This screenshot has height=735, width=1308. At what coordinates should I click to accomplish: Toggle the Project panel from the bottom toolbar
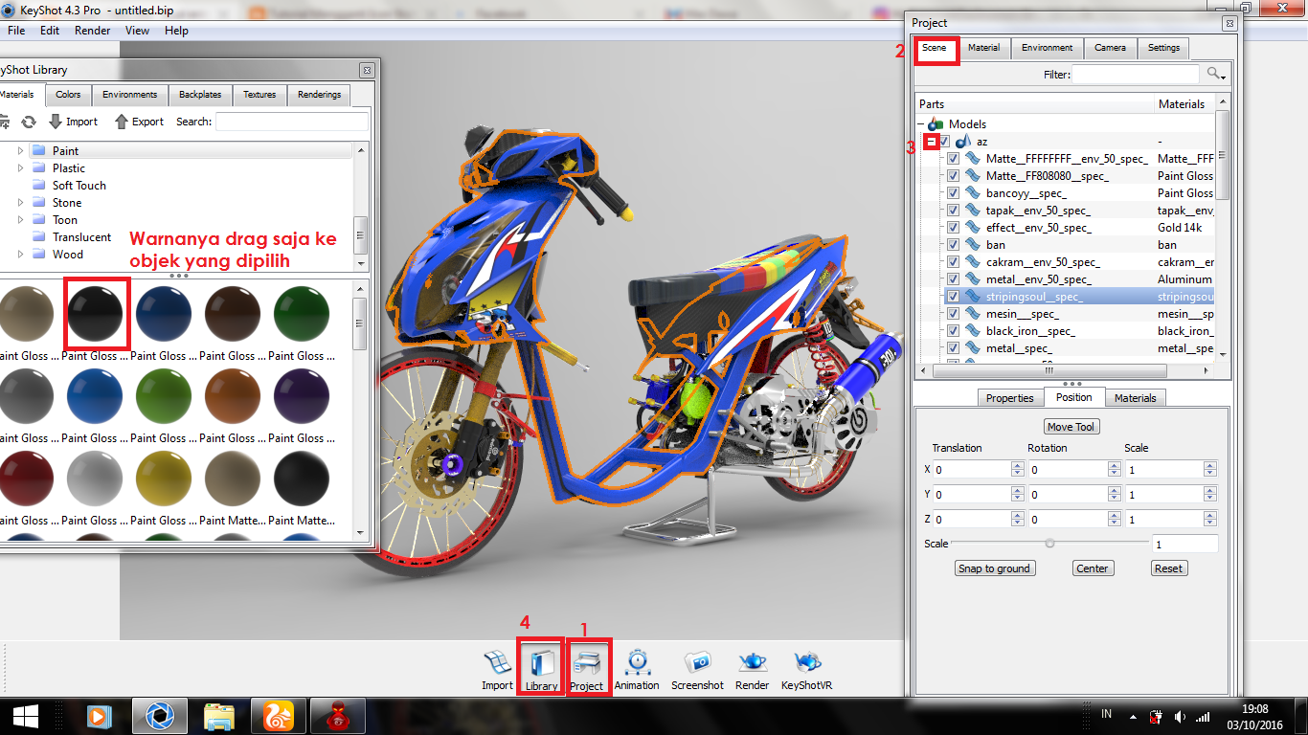[x=587, y=670]
